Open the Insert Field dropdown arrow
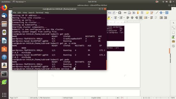The width and height of the screenshot is (176, 99). [x=117, y=13]
